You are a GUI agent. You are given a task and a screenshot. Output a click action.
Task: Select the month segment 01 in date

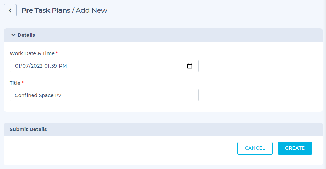18,66
